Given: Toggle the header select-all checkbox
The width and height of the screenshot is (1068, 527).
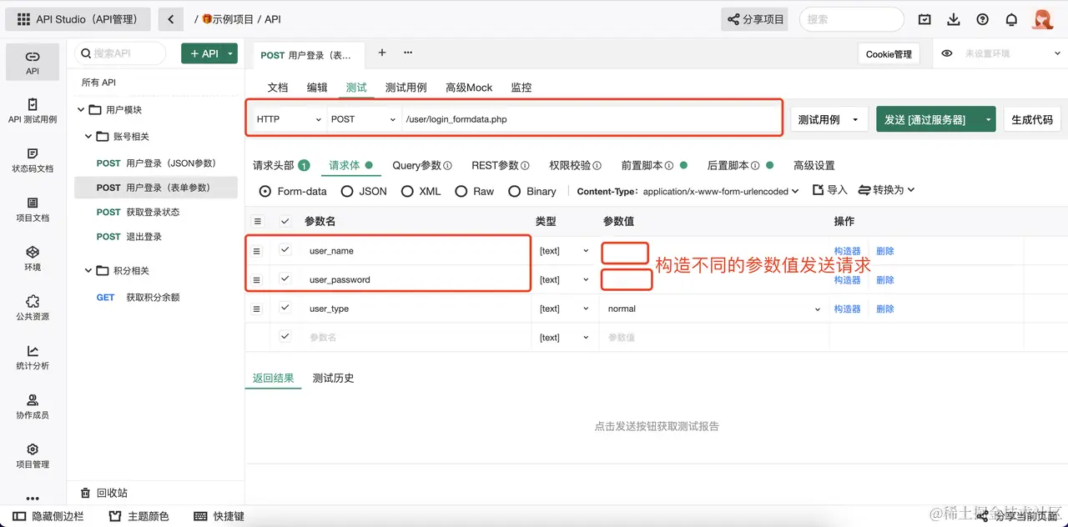Looking at the screenshot, I should [x=285, y=222].
